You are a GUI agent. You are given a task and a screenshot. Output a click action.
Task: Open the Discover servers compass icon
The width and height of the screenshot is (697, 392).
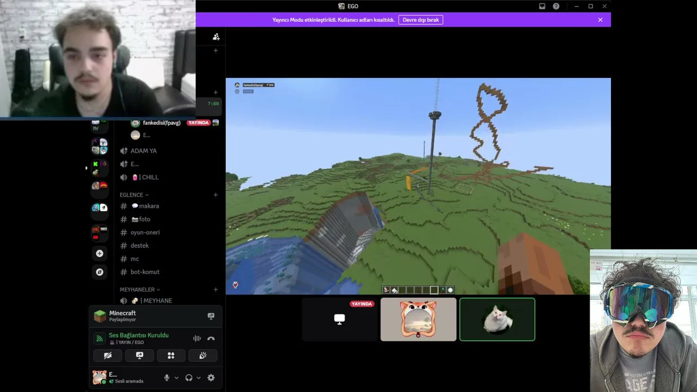(x=99, y=272)
